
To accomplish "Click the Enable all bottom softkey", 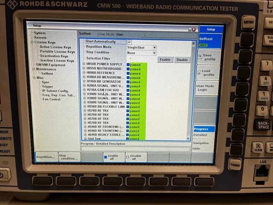I will [x=114, y=157].
